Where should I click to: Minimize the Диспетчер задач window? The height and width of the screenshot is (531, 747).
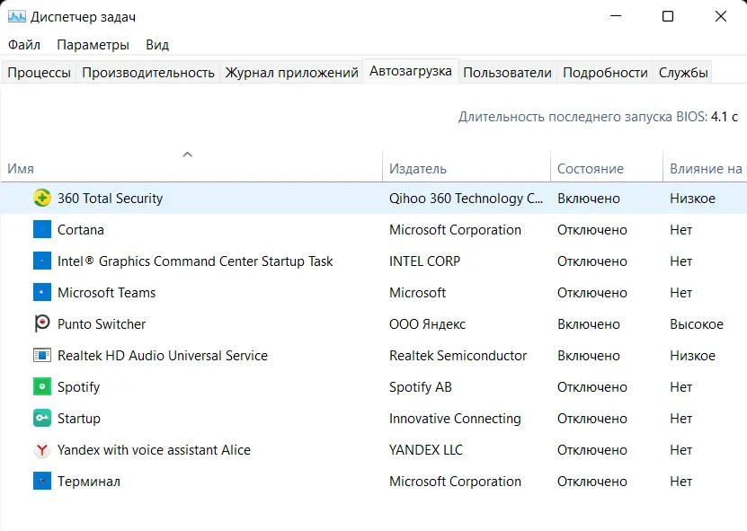[616, 16]
